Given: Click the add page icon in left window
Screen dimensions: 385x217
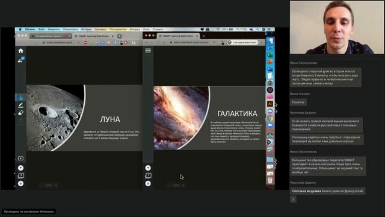Looking at the screenshot, I should [20, 158].
